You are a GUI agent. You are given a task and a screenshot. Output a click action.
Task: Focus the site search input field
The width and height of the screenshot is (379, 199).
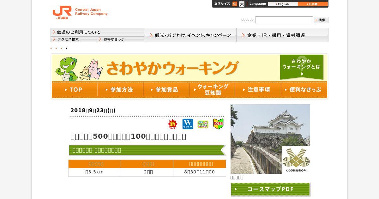point(284,20)
